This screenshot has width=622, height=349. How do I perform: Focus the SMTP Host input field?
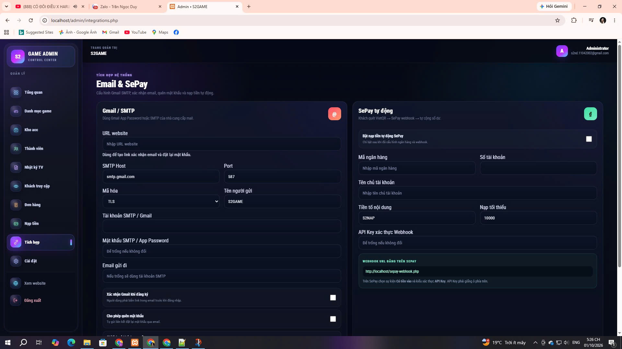click(x=161, y=176)
